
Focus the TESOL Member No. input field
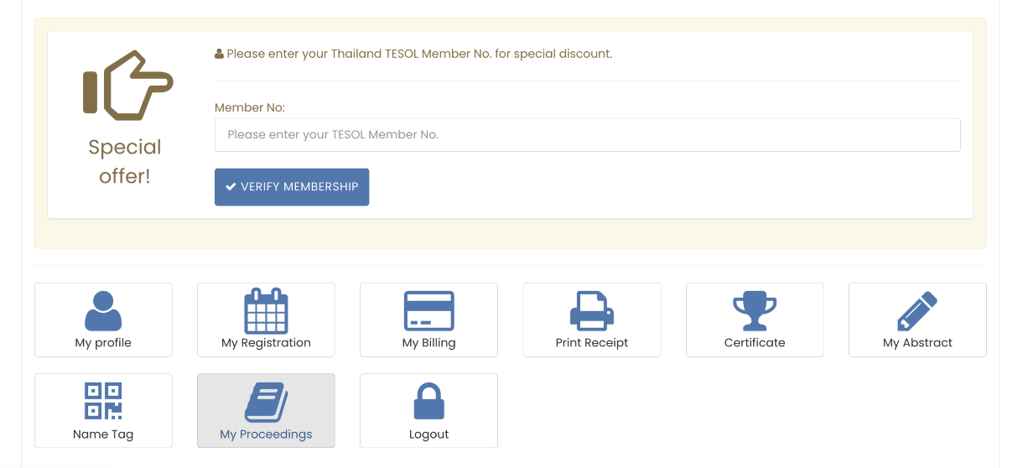[x=587, y=135]
